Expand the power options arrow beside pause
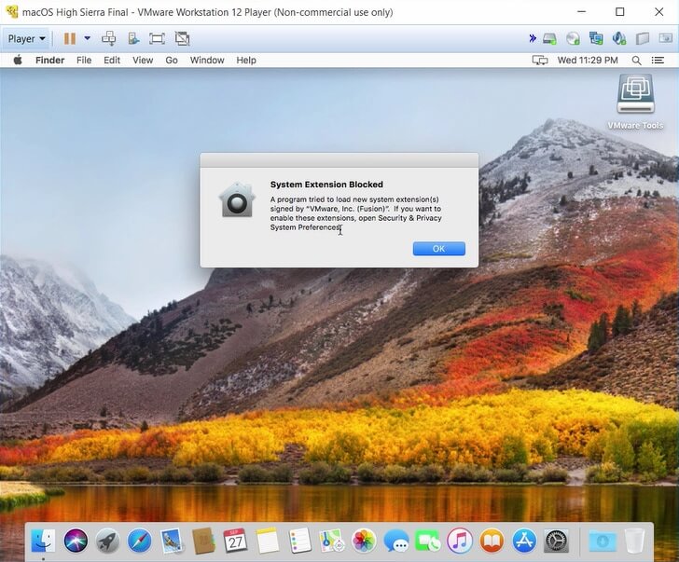The image size is (679, 562). 87,38
